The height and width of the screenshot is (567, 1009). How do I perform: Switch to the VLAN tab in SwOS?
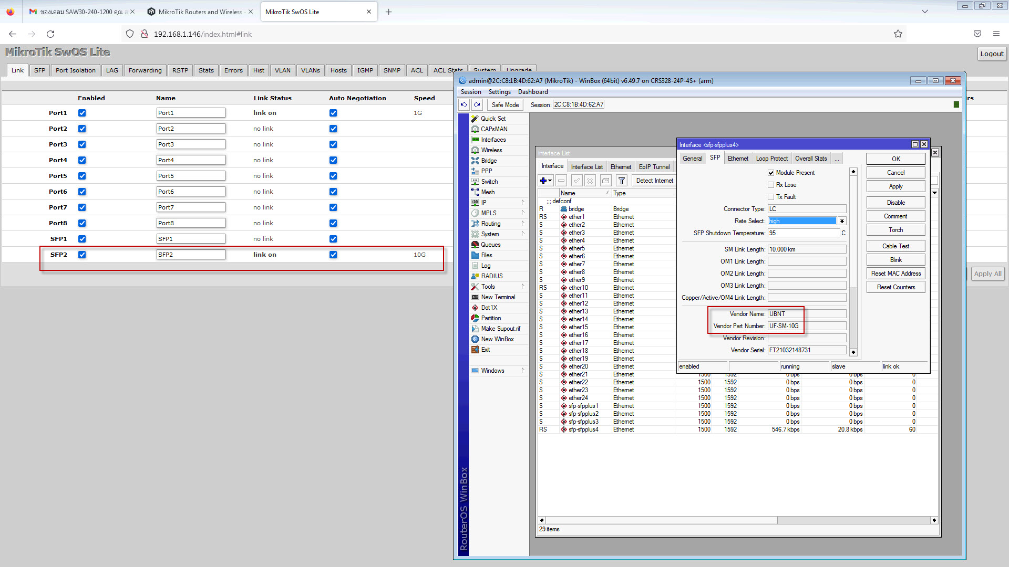[x=282, y=70]
